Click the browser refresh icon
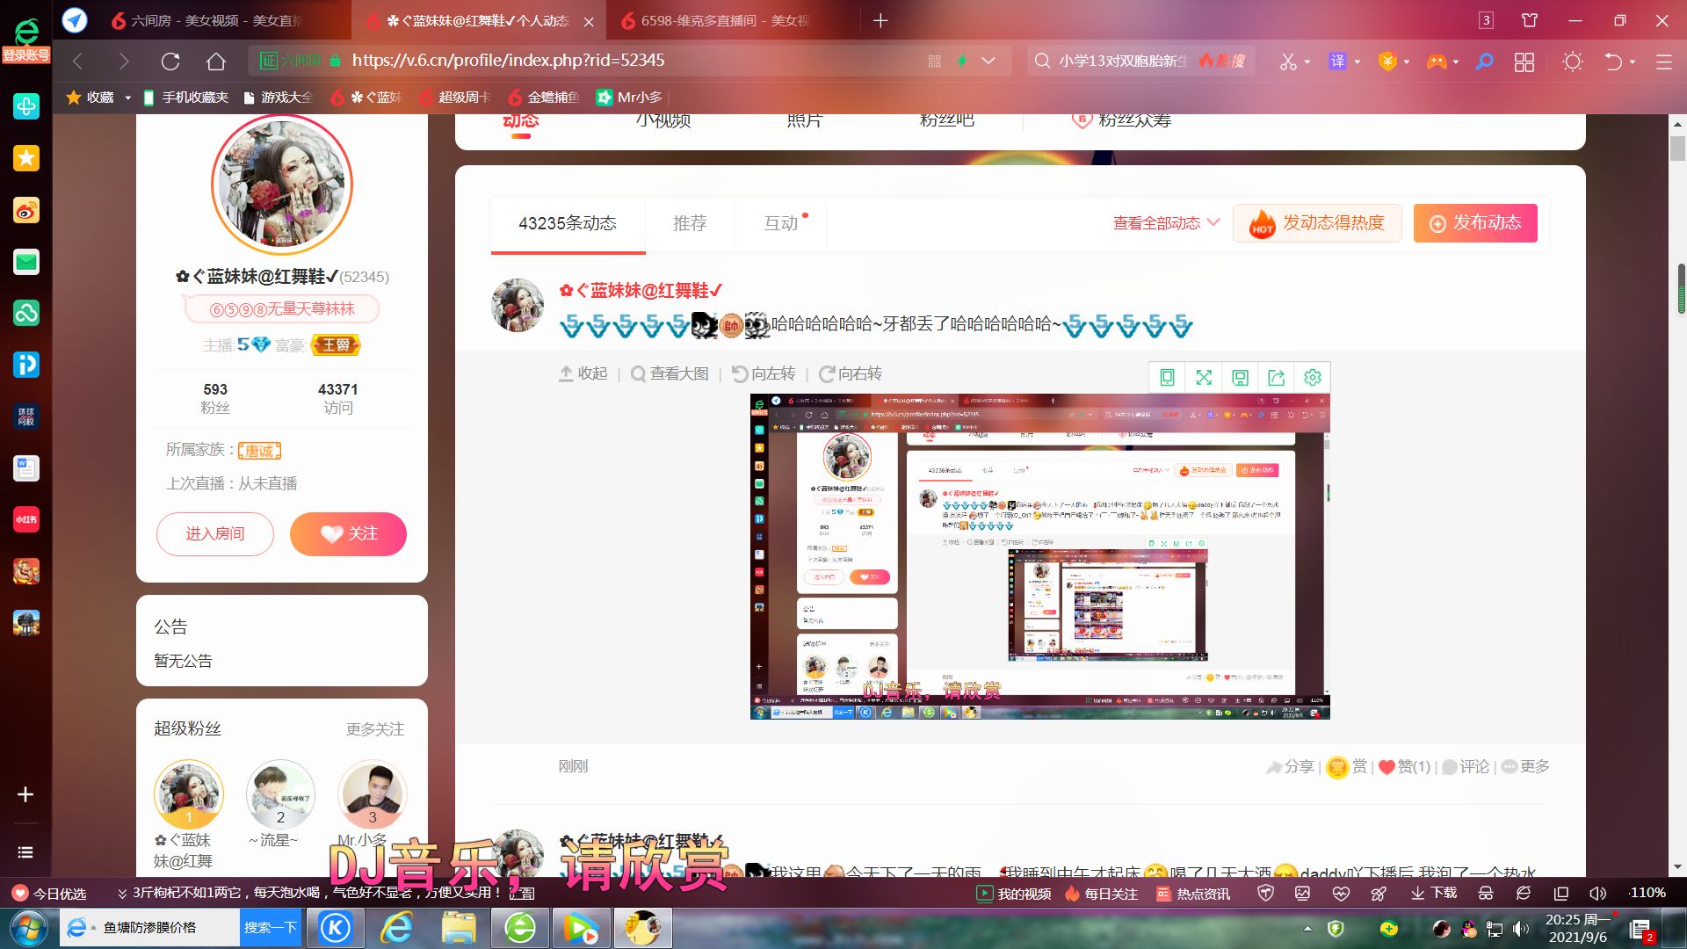Viewport: 1687px width, 949px height. click(170, 62)
